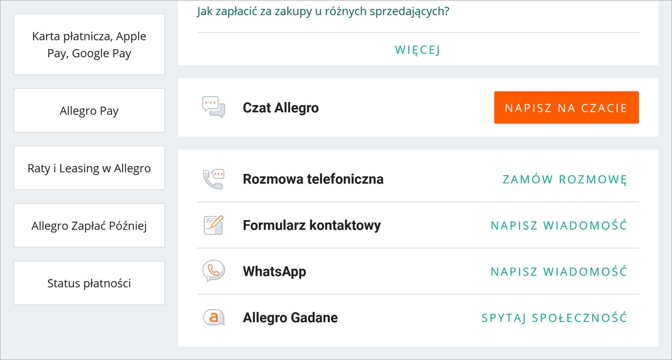Click the 'Rozmowa telefoniczna' heading text
The width and height of the screenshot is (672, 360).
(313, 179)
